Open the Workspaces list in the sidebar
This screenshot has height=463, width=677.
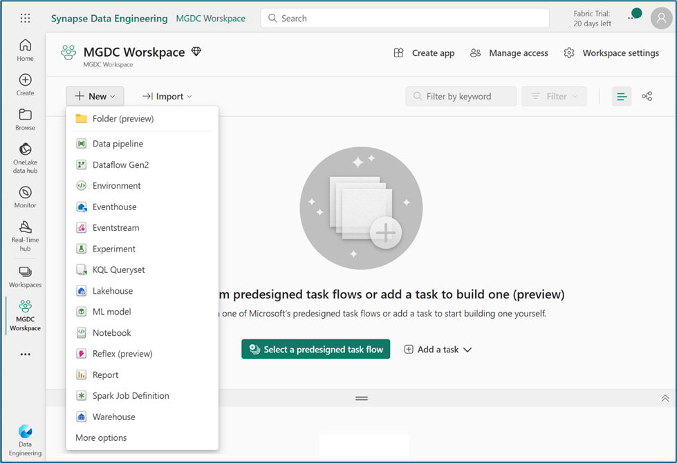[25, 276]
